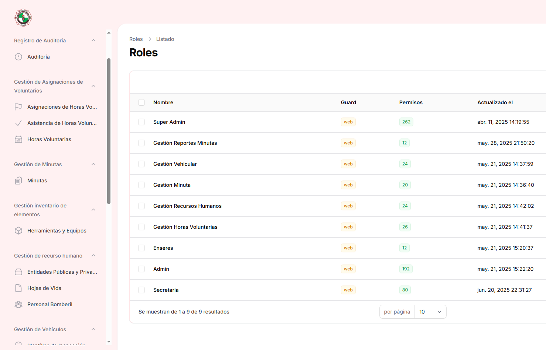Click the Roles breadcrumb link

tap(136, 39)
